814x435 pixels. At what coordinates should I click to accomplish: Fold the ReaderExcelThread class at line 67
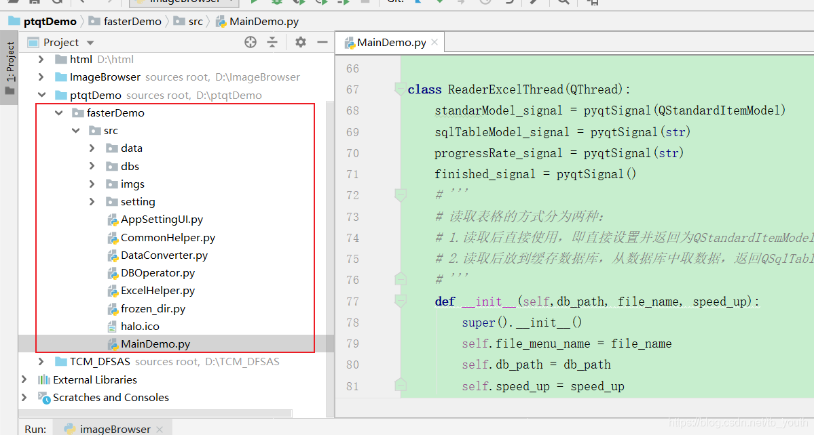pyautogui.click(x=401, y=89)
